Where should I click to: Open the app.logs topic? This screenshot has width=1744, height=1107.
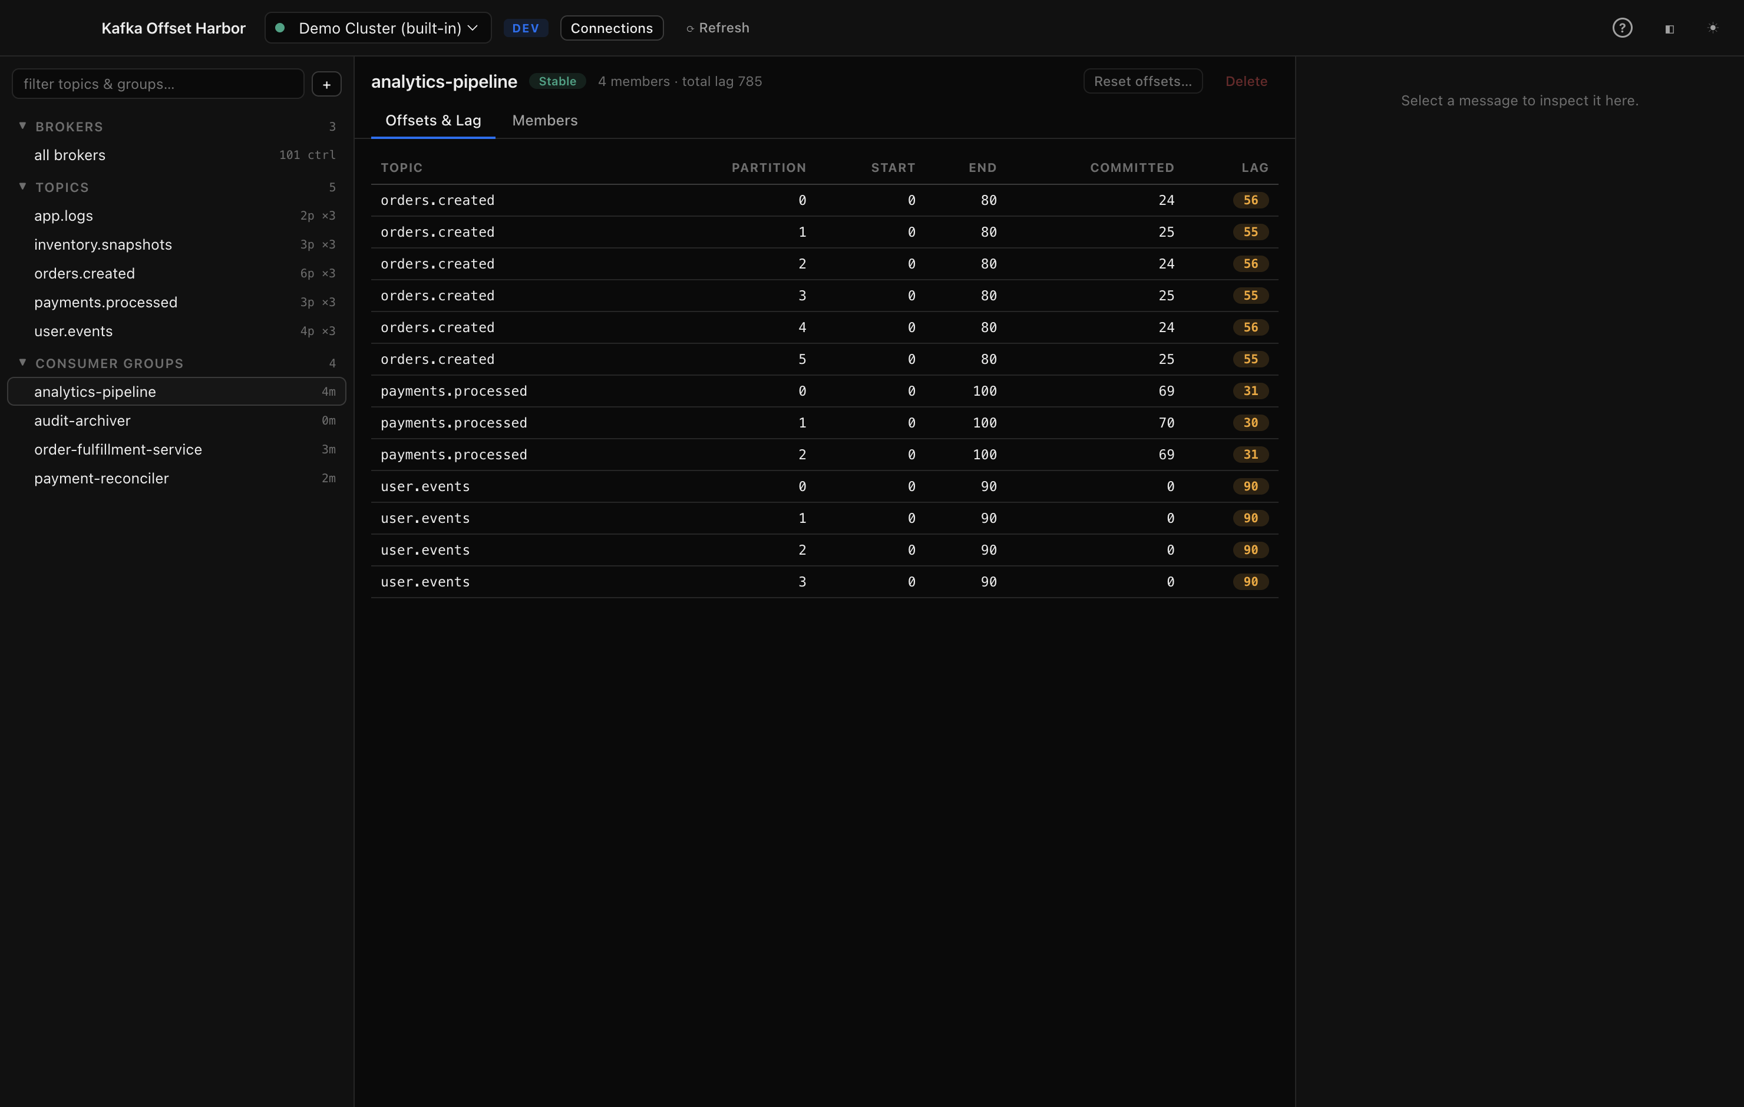(177, 216)
